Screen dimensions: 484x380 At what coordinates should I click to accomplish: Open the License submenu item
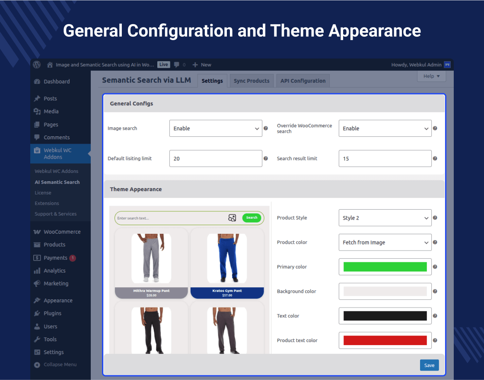point(43,193)
